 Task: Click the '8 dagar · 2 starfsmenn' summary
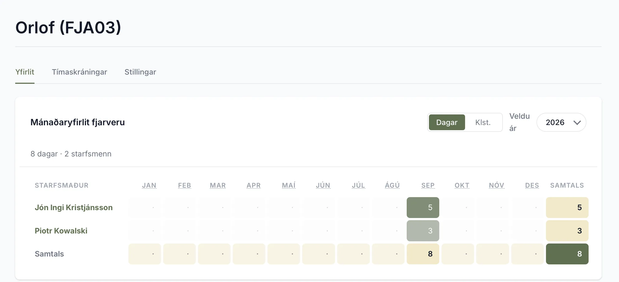(71, 154)
